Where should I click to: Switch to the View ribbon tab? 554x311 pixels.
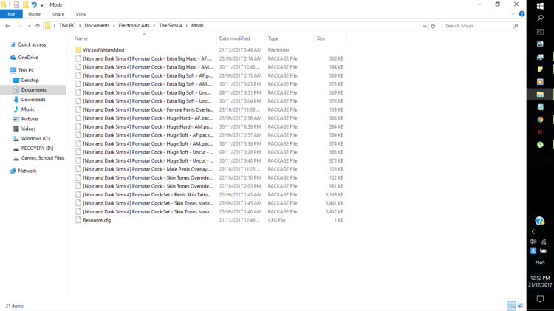tap(81, 14)
